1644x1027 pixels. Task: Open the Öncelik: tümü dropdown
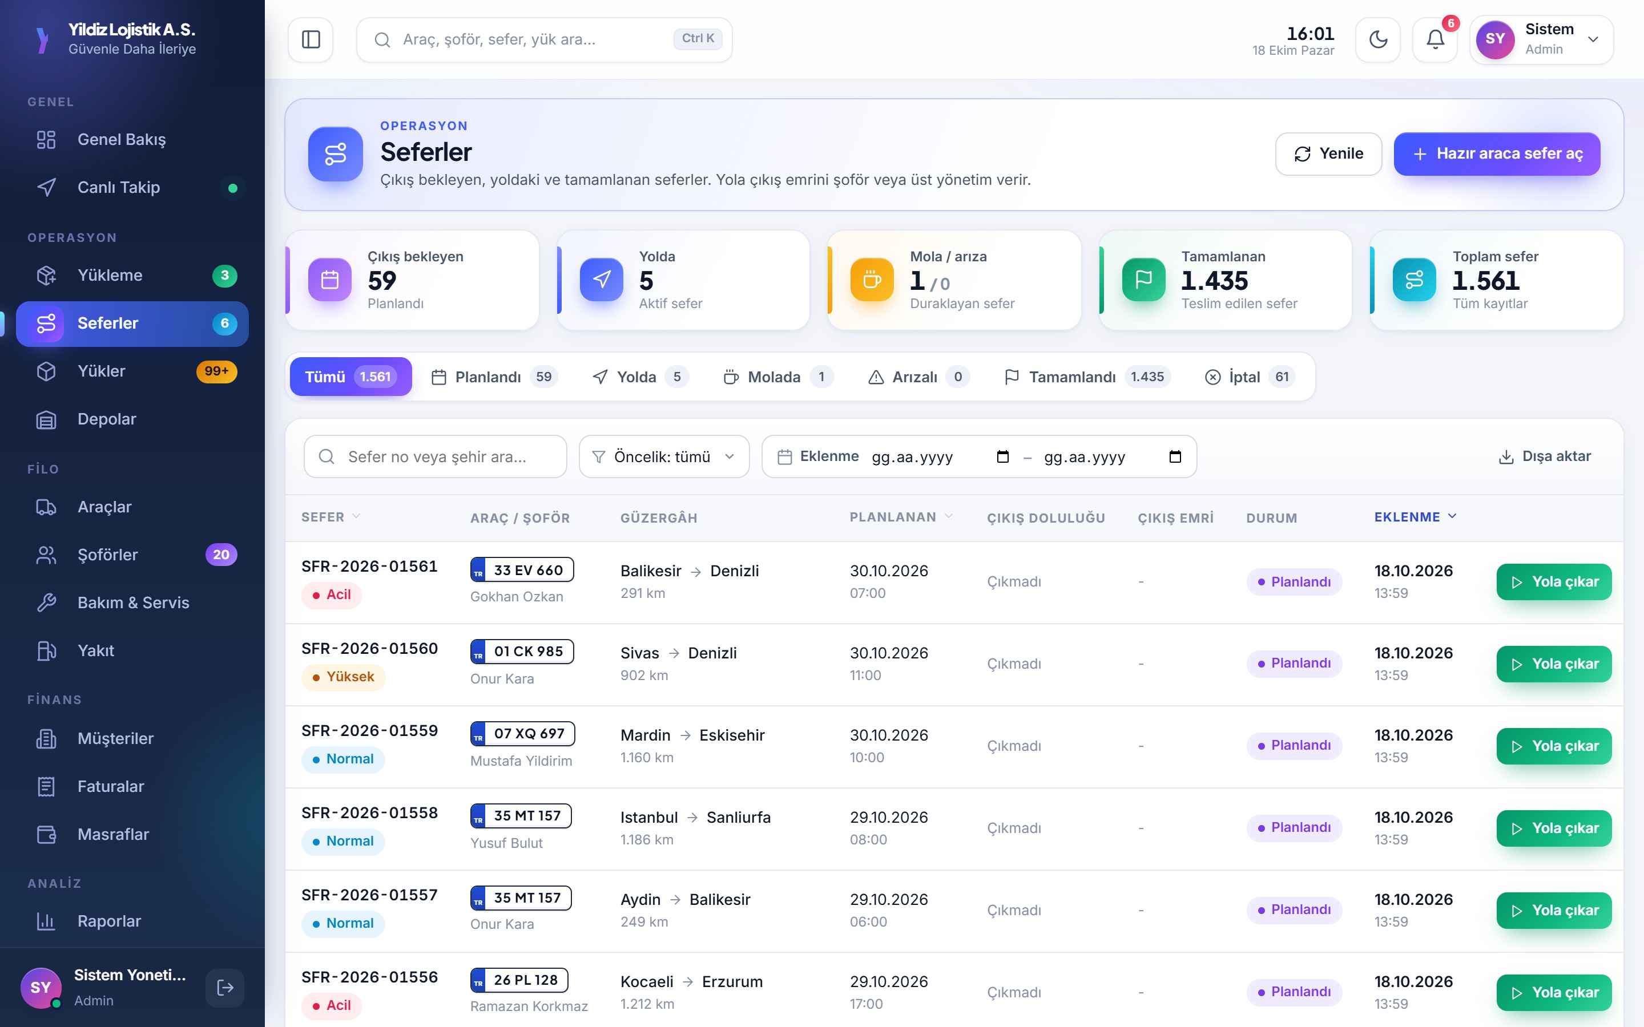click(664, 456)
